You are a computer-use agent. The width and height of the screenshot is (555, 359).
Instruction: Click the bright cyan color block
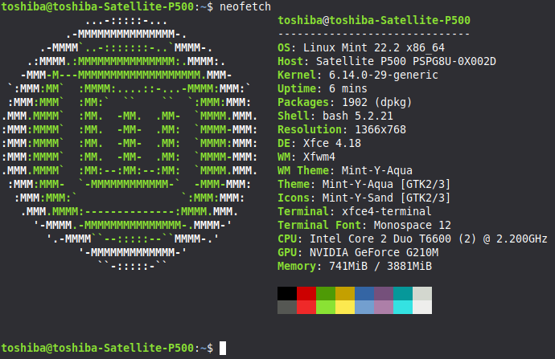coord(403,307)
